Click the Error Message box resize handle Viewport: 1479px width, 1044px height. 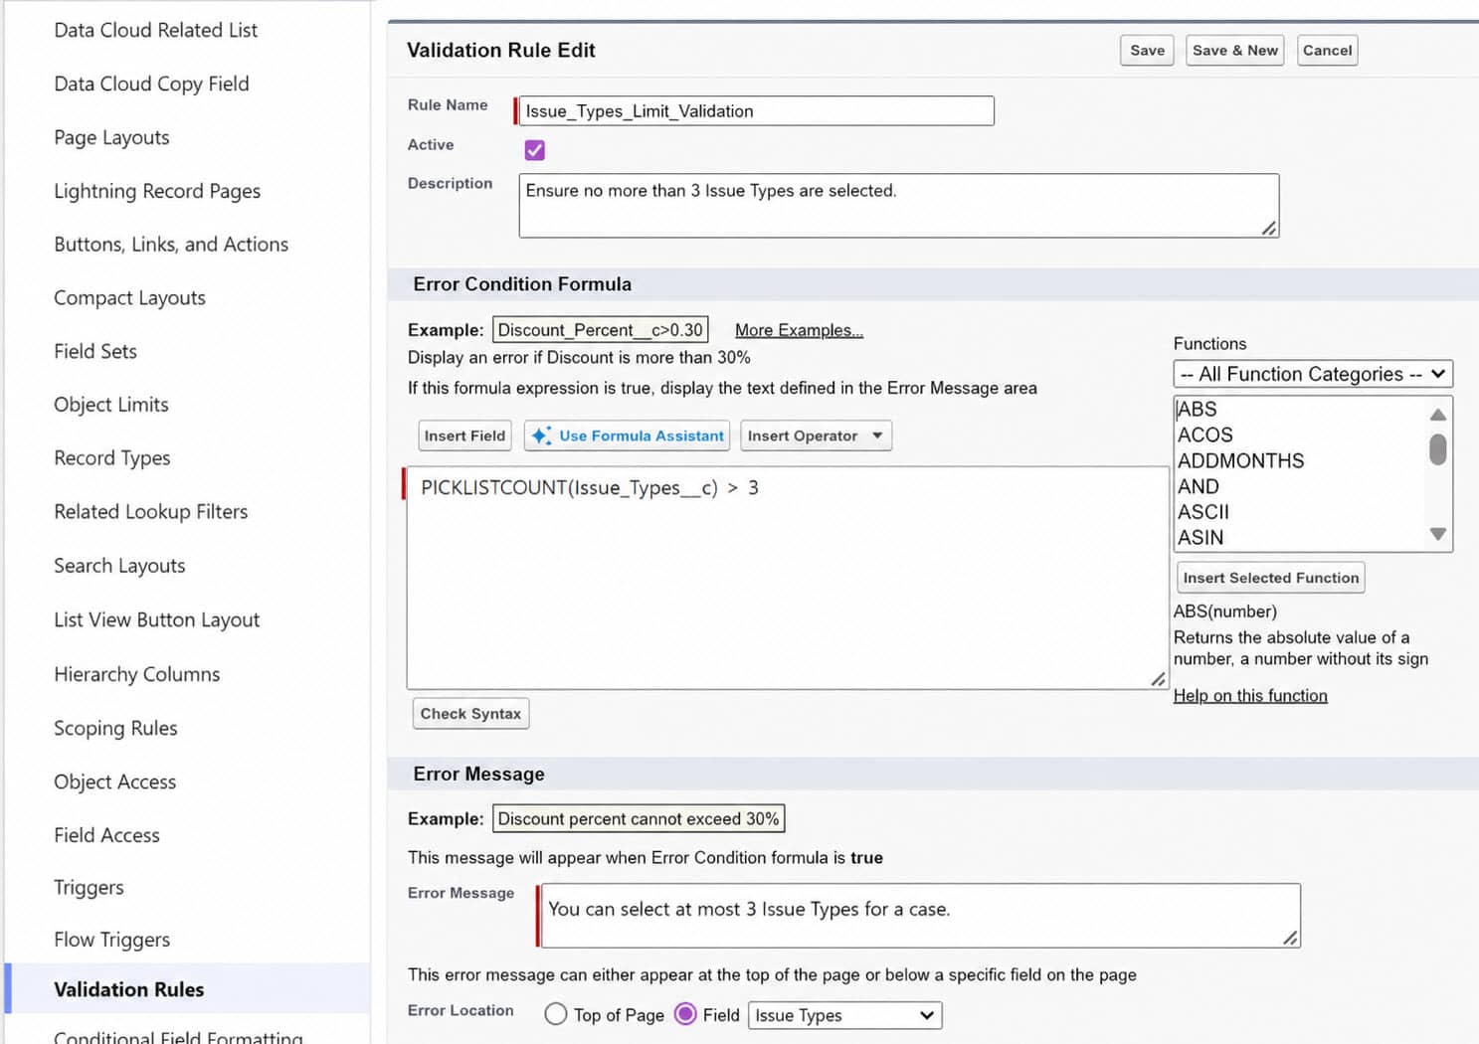pos(1290,938)
